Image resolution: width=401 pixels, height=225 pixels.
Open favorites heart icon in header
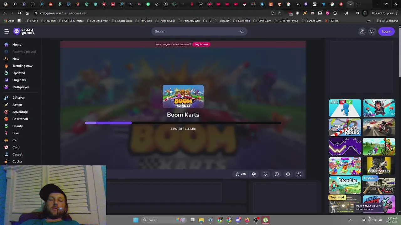click(x=372, y=31)
